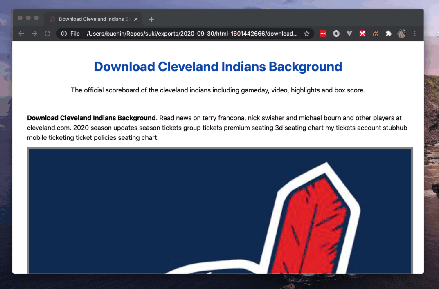Image resolution: width=439 pixels, height=289 pixels.
Task: Open the red crossed-tools extension icon
Action: tap(362, 34)
